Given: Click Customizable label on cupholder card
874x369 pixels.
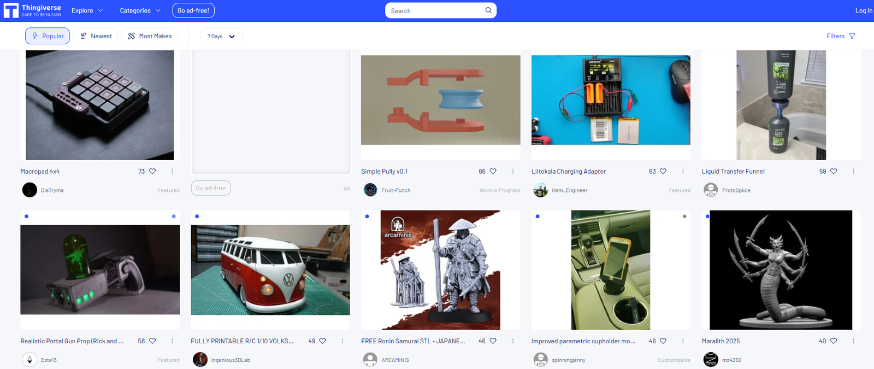Looking at the screenshot, I should [x=674, y=360].
